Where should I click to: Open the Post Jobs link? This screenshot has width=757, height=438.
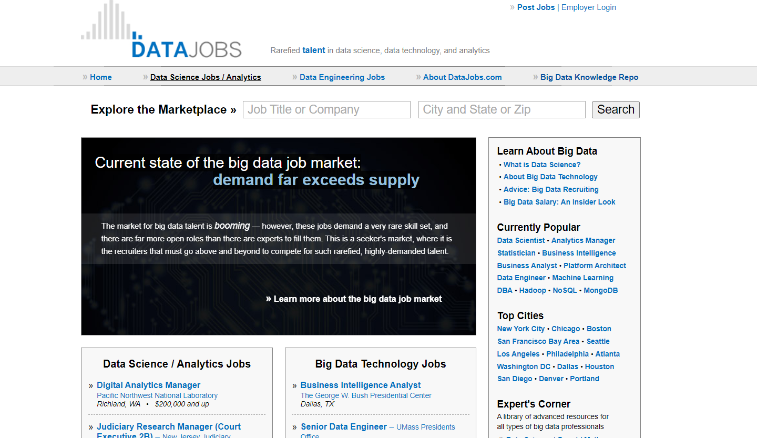pos(536,7)
